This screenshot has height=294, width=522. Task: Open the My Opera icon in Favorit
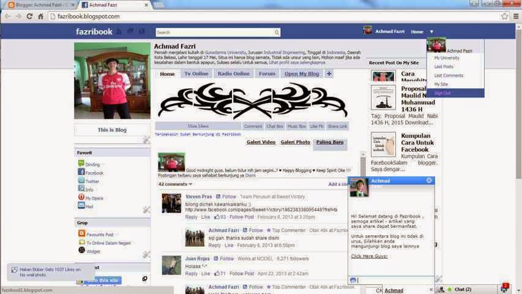81,197
